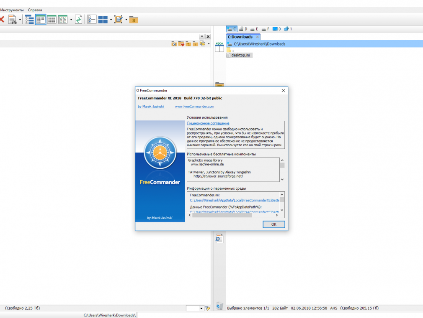Switch to details view mode icon
The height and width of the screenshot is (318, 423).
click(52, 20)
